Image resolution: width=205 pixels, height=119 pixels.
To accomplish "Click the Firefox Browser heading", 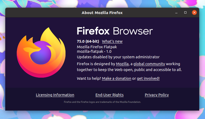I will click(115, 31).
